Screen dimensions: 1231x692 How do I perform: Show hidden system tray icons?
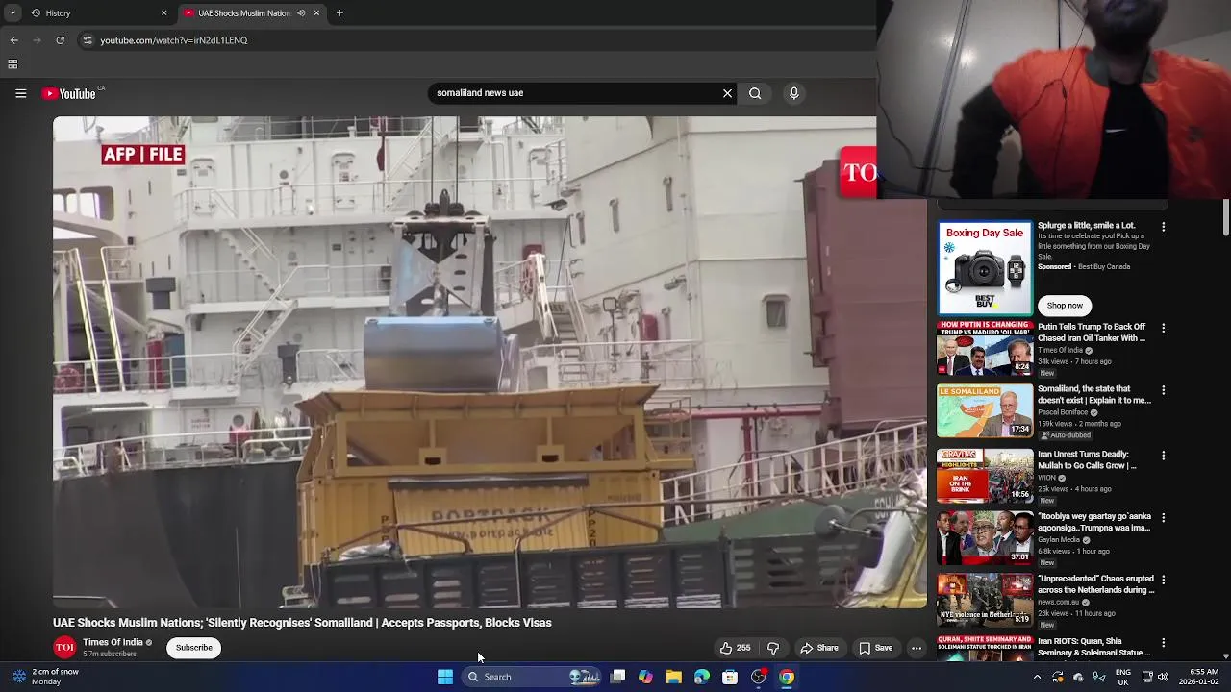1037,677
